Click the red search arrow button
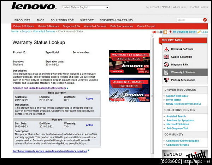Screen dimensions: 212x165 [205, 20]
